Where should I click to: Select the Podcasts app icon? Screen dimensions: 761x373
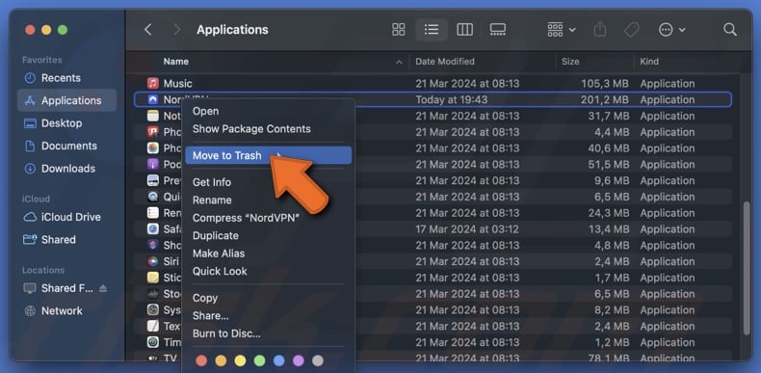(x=153, y=164)
